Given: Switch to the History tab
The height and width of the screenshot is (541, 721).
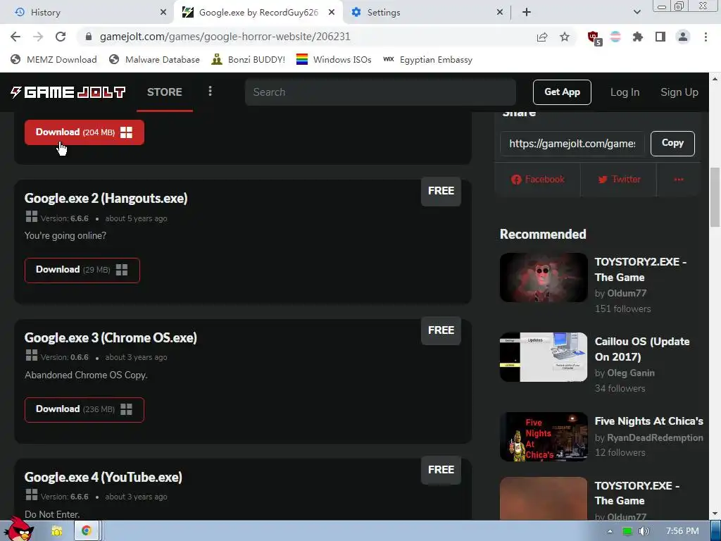Looking at the screenshot, I should click(x=87, y=13).
